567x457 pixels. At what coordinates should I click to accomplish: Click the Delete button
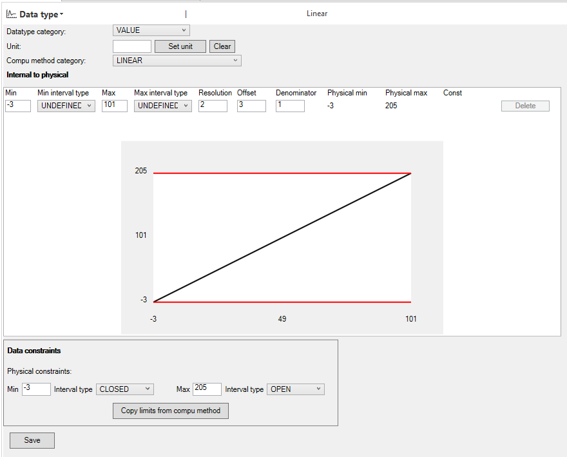[x=525, y=105]
